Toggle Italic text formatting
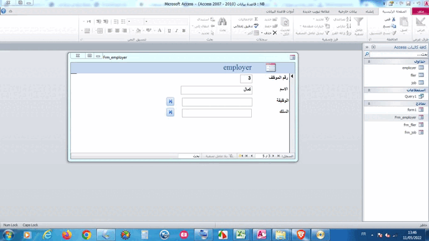 point(177,31)
